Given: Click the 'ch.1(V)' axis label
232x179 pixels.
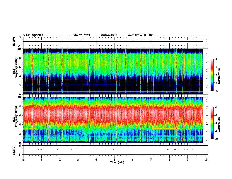Looking at the screenshot, I should coord(14,42).
